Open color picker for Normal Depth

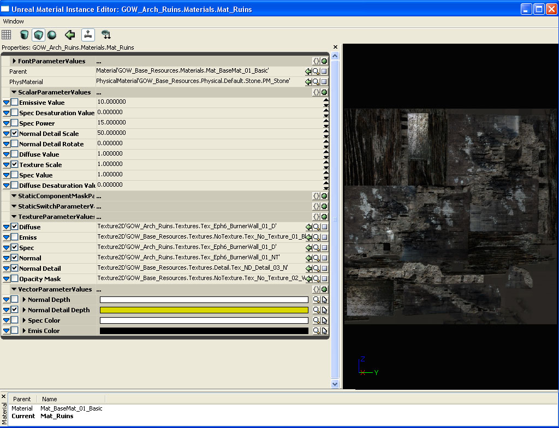[316, 300]
